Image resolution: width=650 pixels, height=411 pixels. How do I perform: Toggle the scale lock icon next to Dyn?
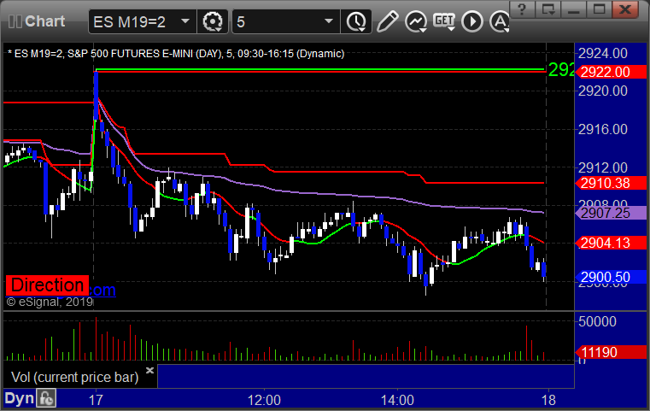(x=46, y=398)
